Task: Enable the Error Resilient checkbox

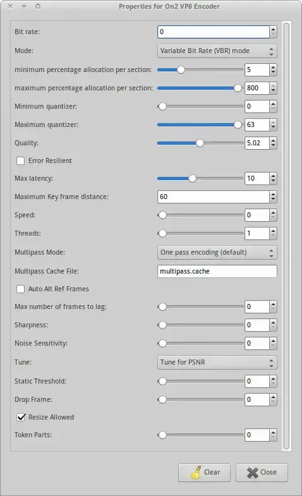Action: pos(21,160)
